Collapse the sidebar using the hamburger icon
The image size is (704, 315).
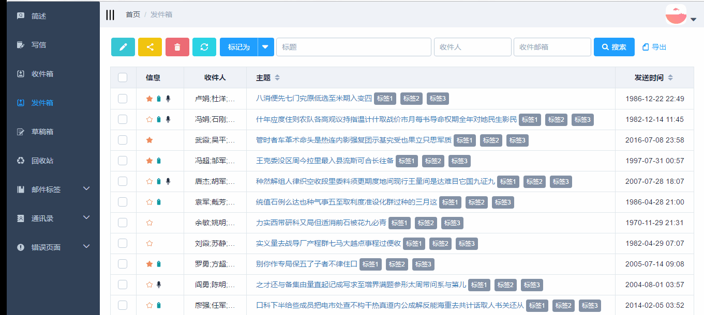[110, 15]
